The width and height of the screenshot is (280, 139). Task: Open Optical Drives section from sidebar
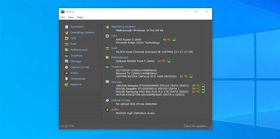(80, 67)
